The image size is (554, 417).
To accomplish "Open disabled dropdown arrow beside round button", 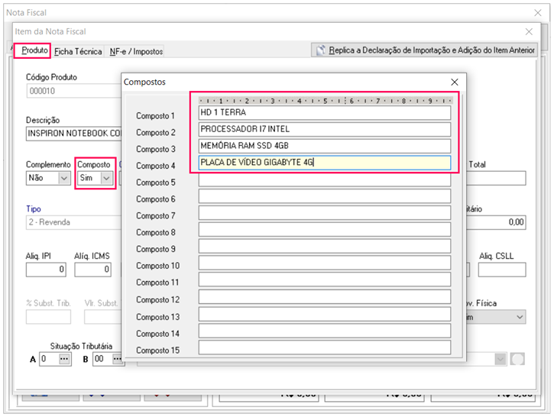I will pos(501,358).
